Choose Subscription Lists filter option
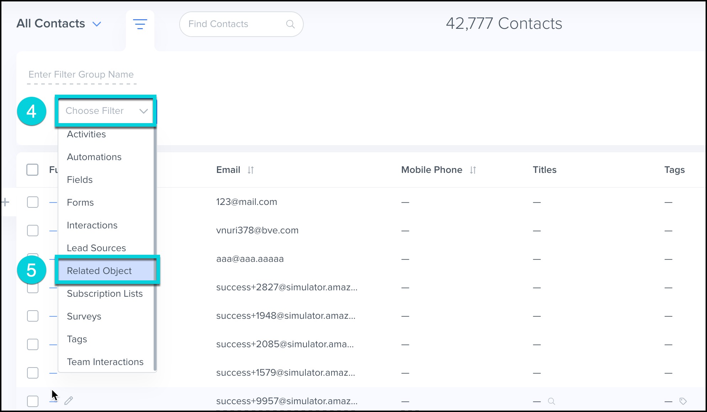 point(105,294)
